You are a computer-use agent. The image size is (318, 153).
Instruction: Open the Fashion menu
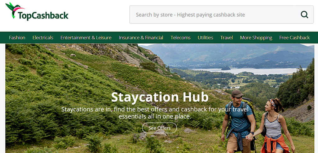(17, 38)
